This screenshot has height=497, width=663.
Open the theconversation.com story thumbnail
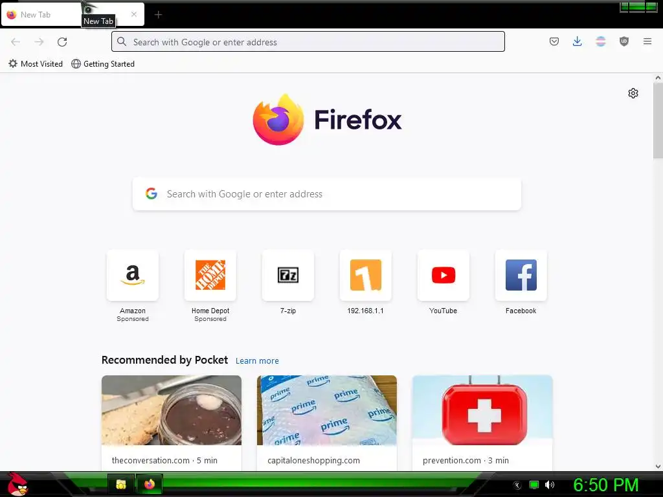pyautogui.click(x=172, y=410)
